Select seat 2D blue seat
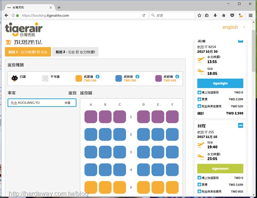Screen dimensions: 257x198 143,134
